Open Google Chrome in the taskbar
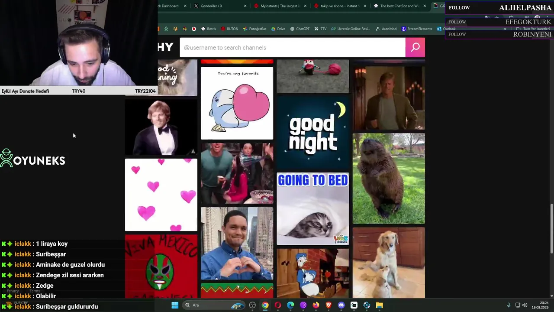 pos(265,305)
